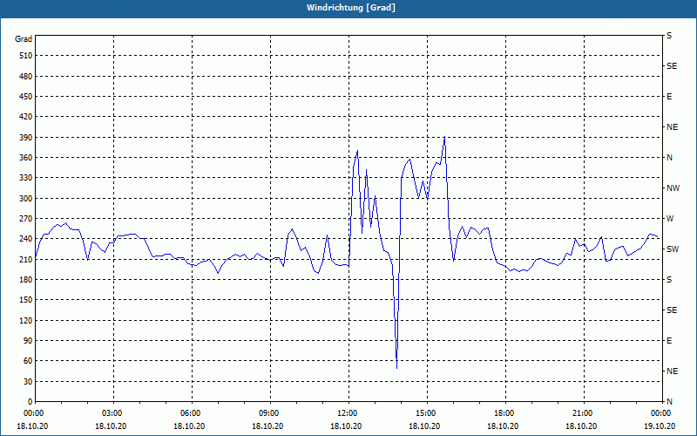Click the 00:00 label above 19.10.20
The image size is (697, 436).
click(660, 413)
